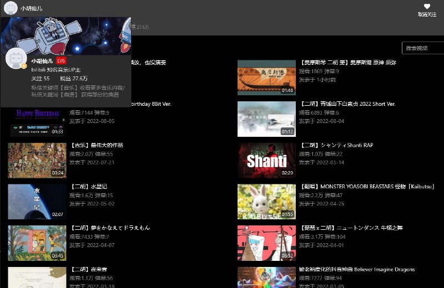Click the verification badge on popup avatar
The width and height of the screenshot is (444, 288).
24,66
